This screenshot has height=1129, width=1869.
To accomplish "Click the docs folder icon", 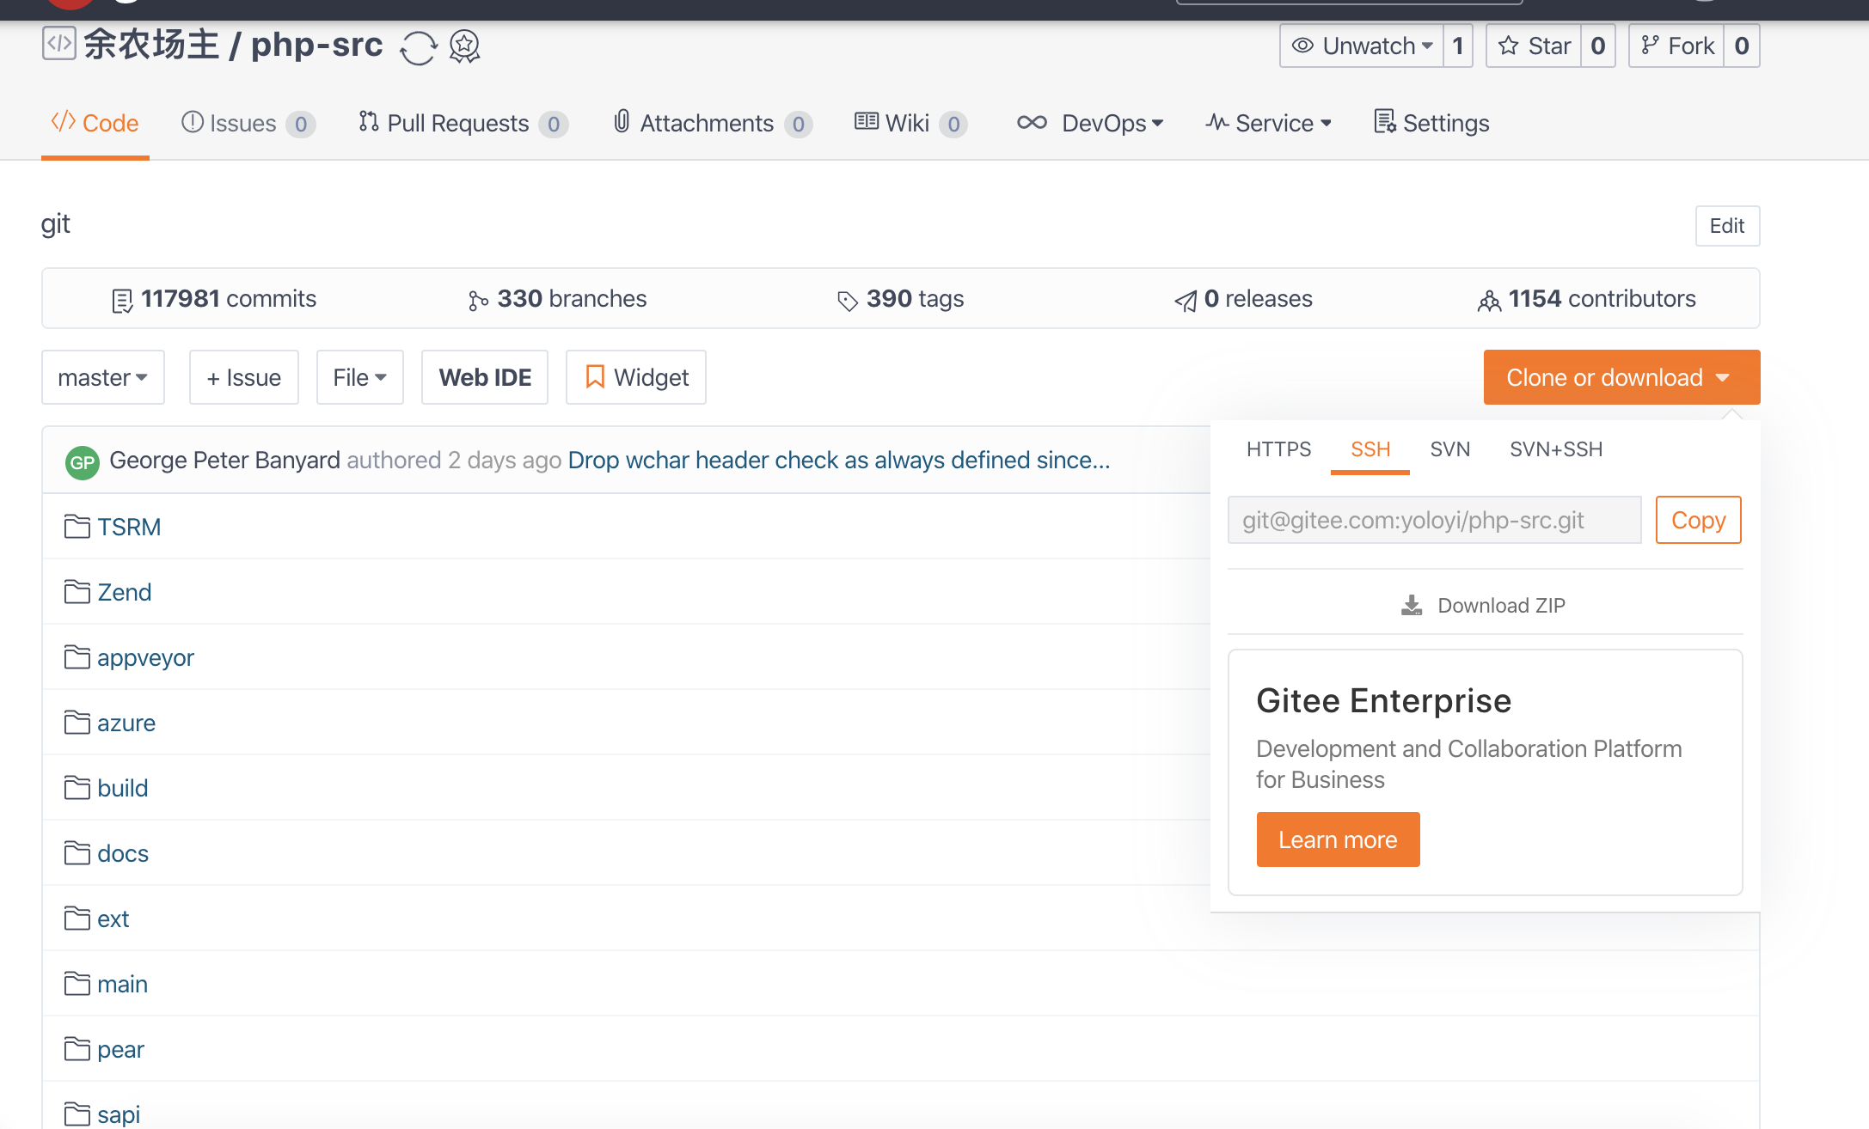I will pyautogui.click(x=77, y=853).
